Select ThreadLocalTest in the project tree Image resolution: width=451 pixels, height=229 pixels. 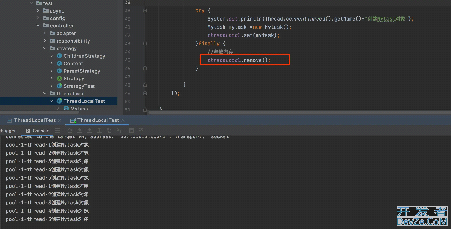pyautogui.click(x=59, y=101)
